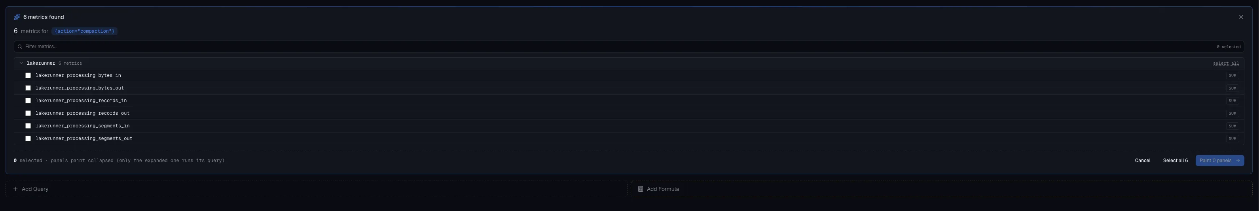This screenshot has height=211, width=1259.
Task: Click the search magnifier icon in filter box
Action: click(x=19, y=47)
